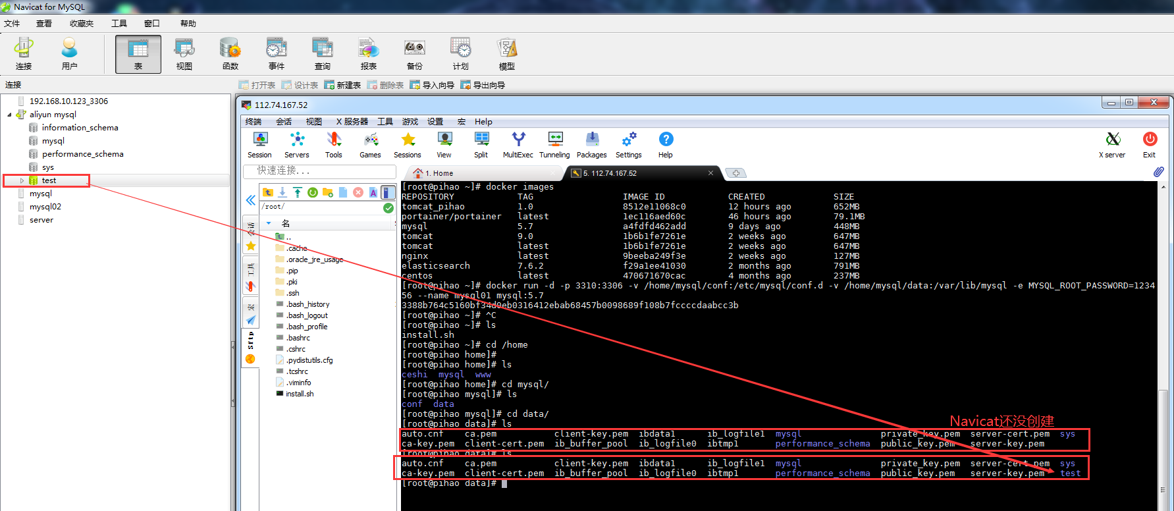Open the 工具 menu in Navicat
Viewport: 1174px width, 511px height.
coord(119,24)
